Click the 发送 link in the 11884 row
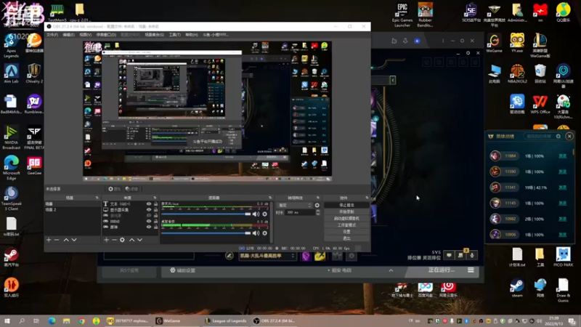The height and width of the screenshot is (327, 581). click(x=562, y=156)
